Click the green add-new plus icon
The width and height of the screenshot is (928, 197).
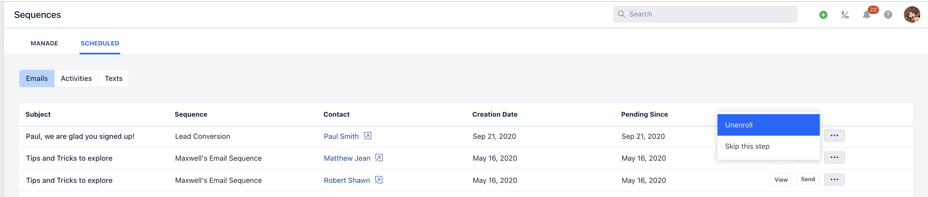click(823, 15)
